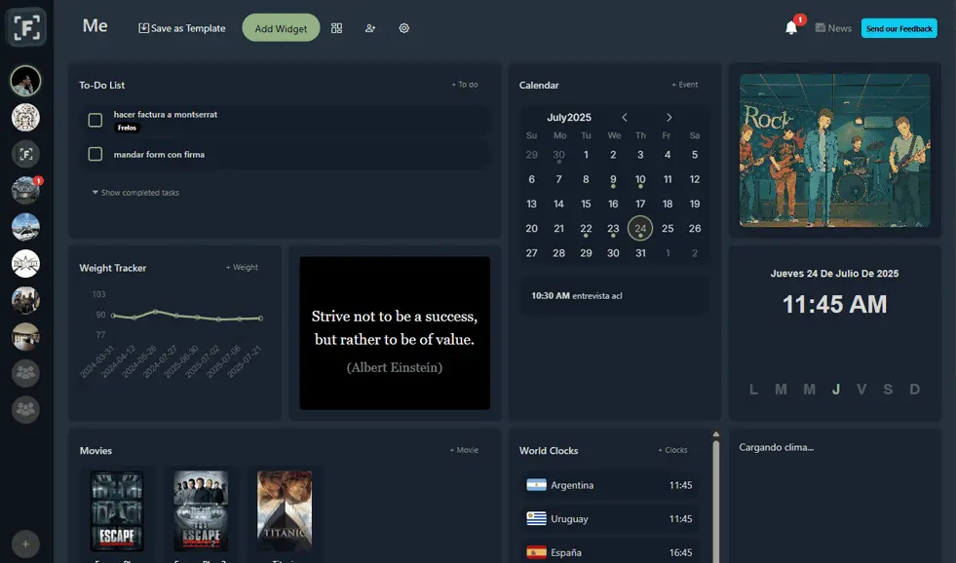Image resolution: width=956 pixels, height=563 pixels.
Task: Click the add user icon in header
Action: [370, 28]
